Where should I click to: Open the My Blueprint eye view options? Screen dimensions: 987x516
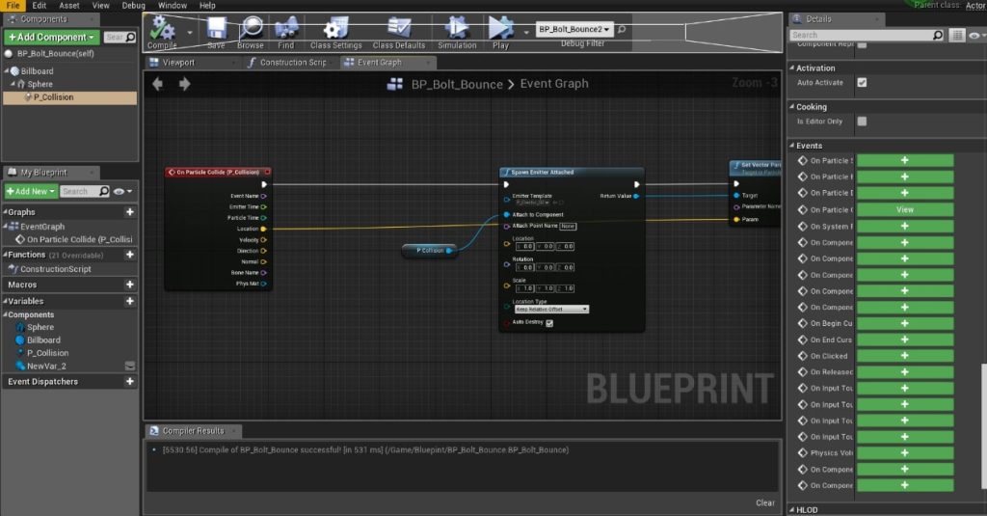(122, 191)
